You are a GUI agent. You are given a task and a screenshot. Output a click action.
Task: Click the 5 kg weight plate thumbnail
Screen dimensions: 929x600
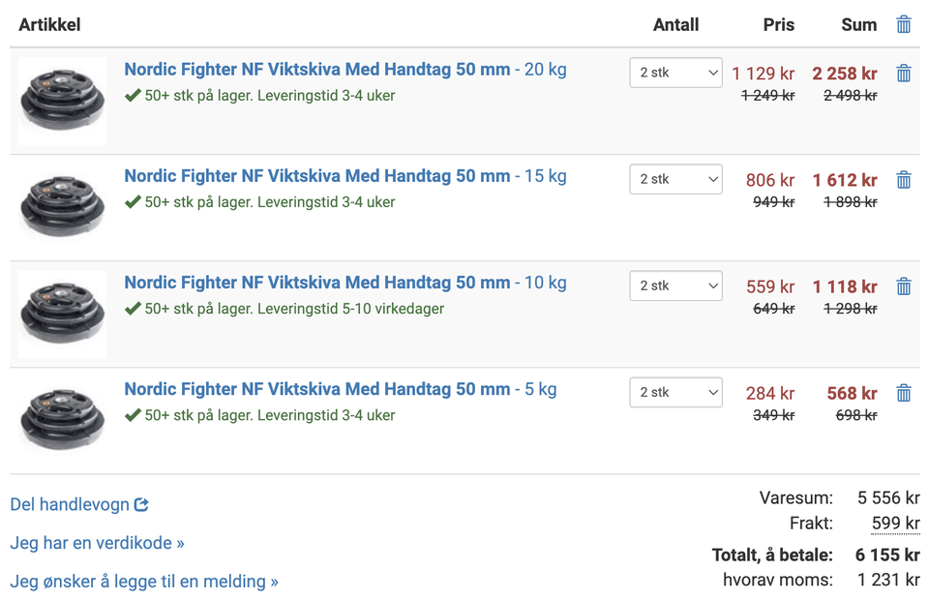click(x=62, y=420)
